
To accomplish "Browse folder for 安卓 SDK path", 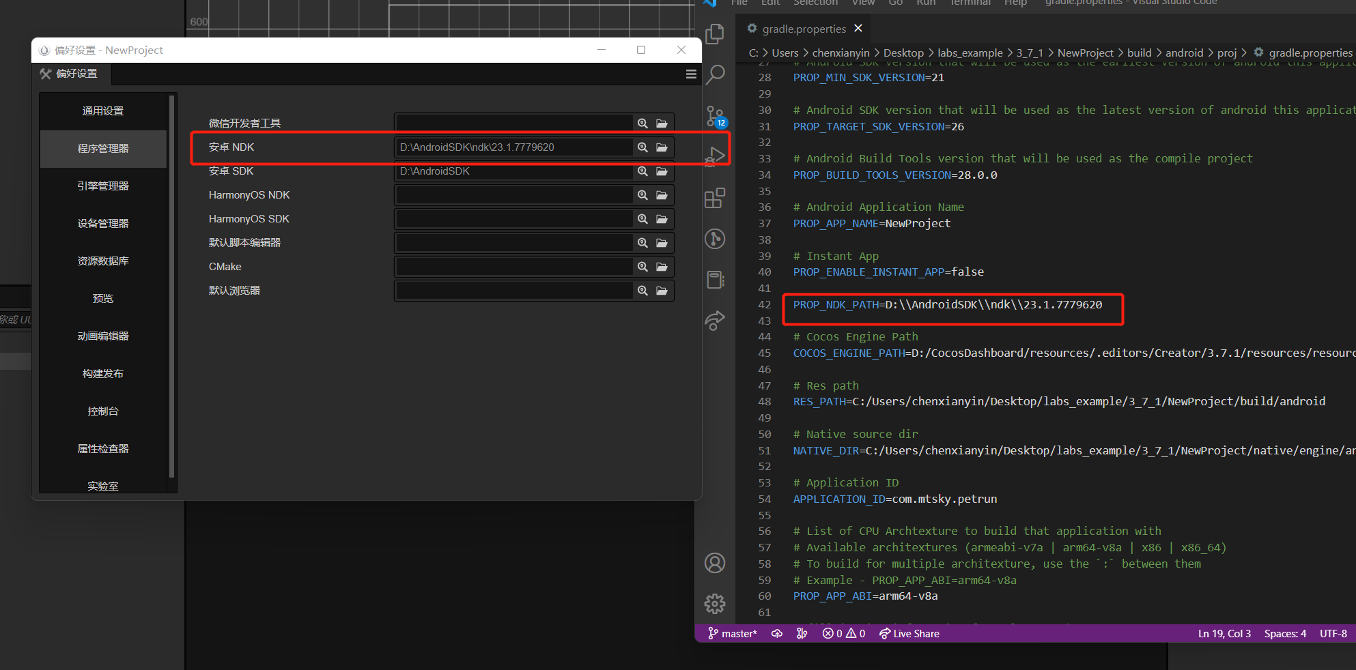I will point(662,171).
